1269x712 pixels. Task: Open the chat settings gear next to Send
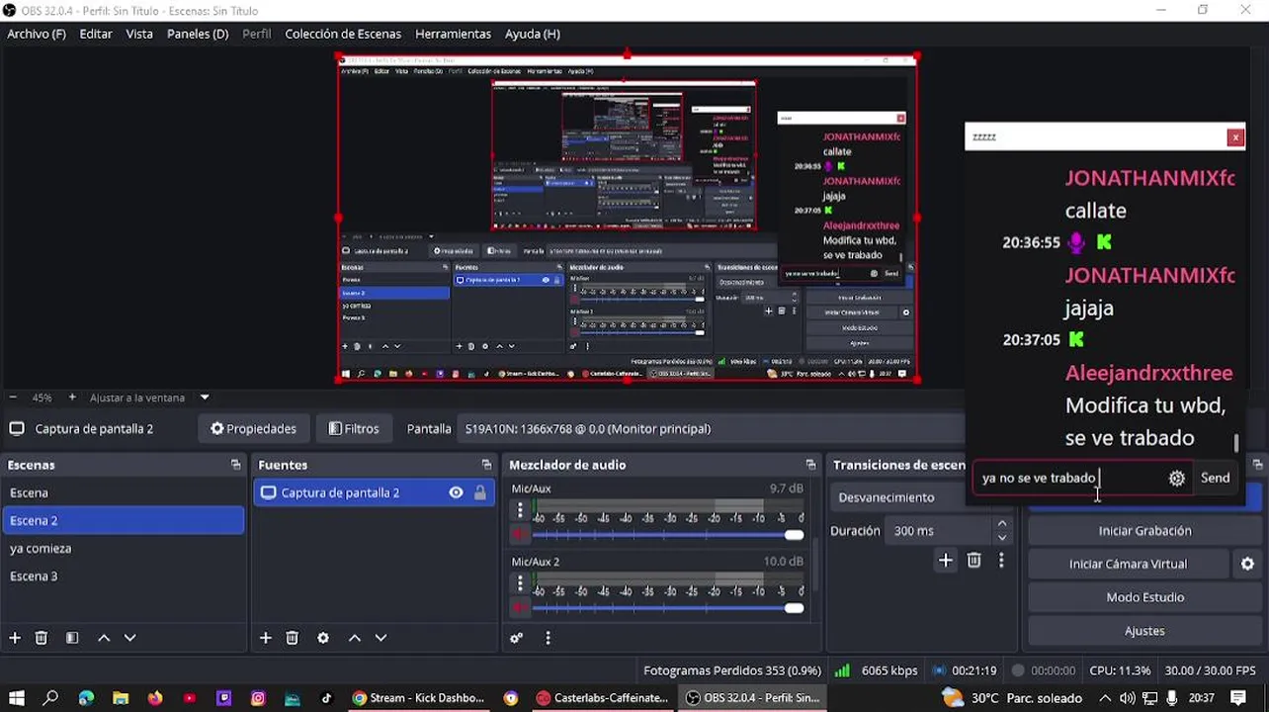(x=1176, y=478)
